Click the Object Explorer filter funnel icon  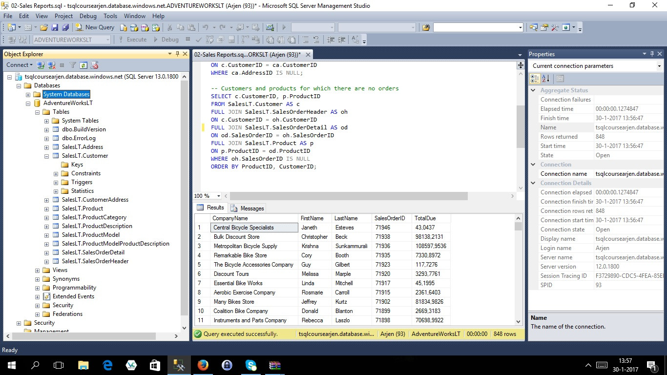73,65
